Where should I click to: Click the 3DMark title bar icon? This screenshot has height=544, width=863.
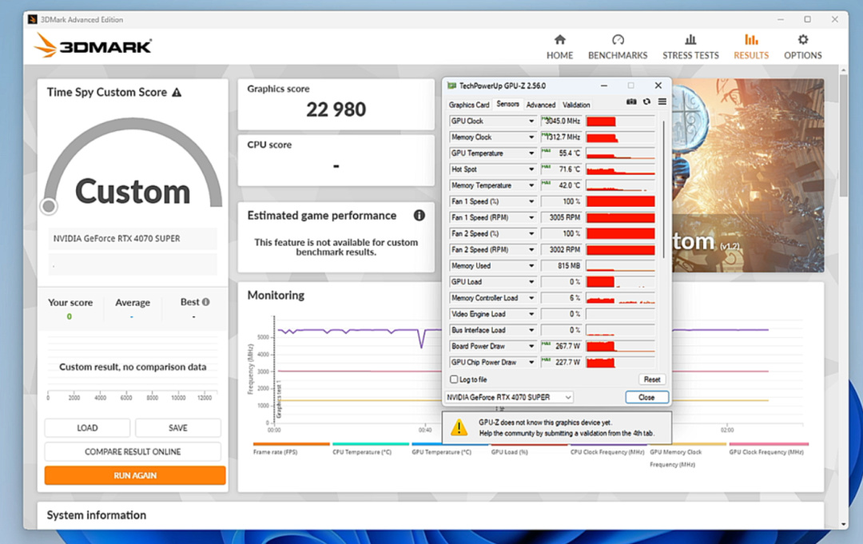point(33,19)
